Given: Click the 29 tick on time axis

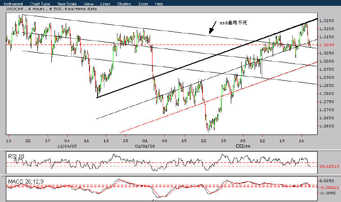Looking at the screenshot, I should tap(223, 141).
